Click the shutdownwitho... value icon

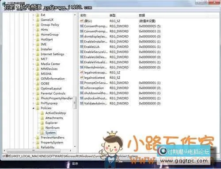[82, 93]
